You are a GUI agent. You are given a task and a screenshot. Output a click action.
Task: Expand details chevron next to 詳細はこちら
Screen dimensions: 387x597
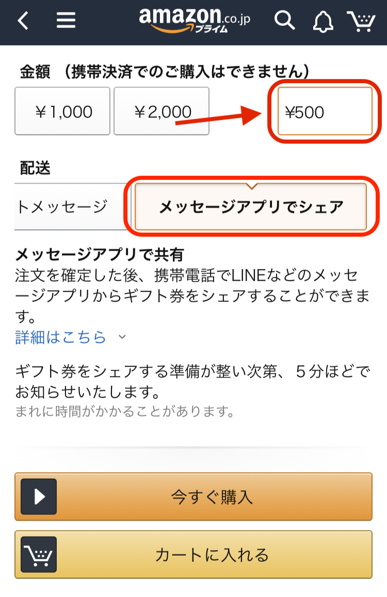click(122, 337)
